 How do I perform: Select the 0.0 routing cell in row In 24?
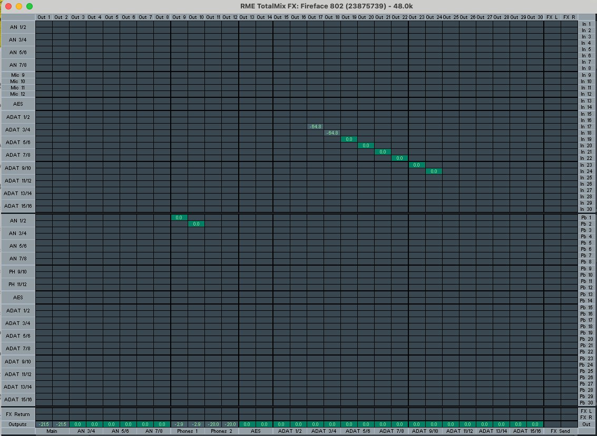(x=434, y=171)
